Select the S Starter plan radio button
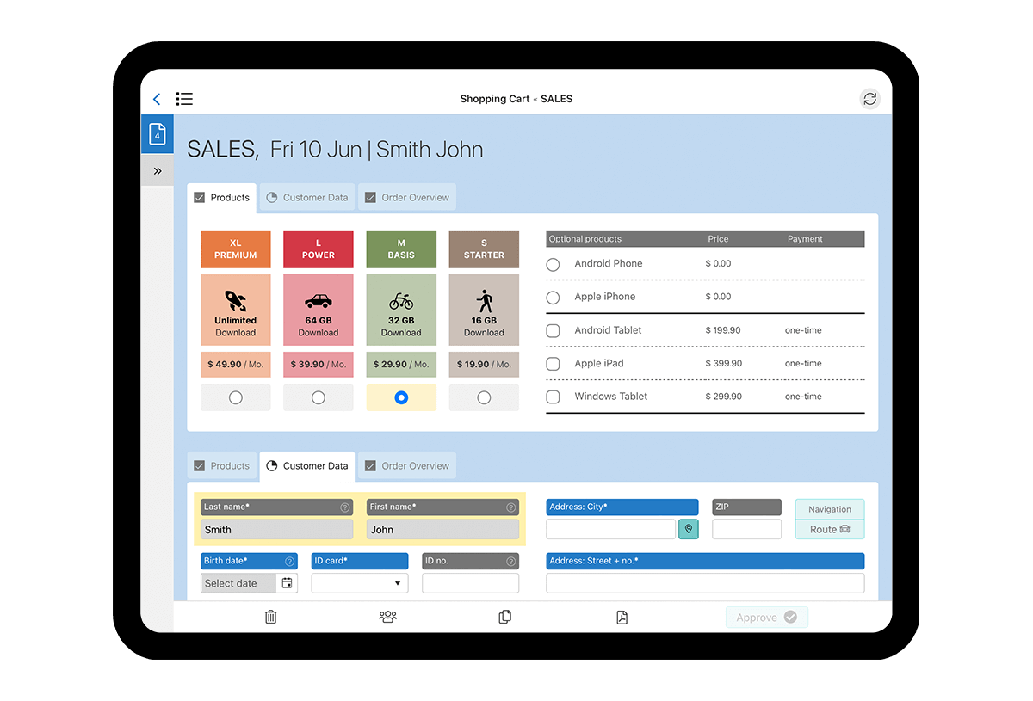Viewport: 1033px width, 701px height. (484, 397)
